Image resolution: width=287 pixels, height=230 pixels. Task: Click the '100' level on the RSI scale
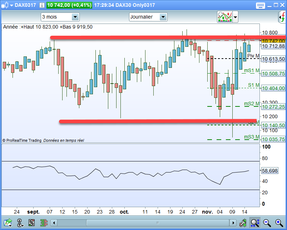pos(266,147)
